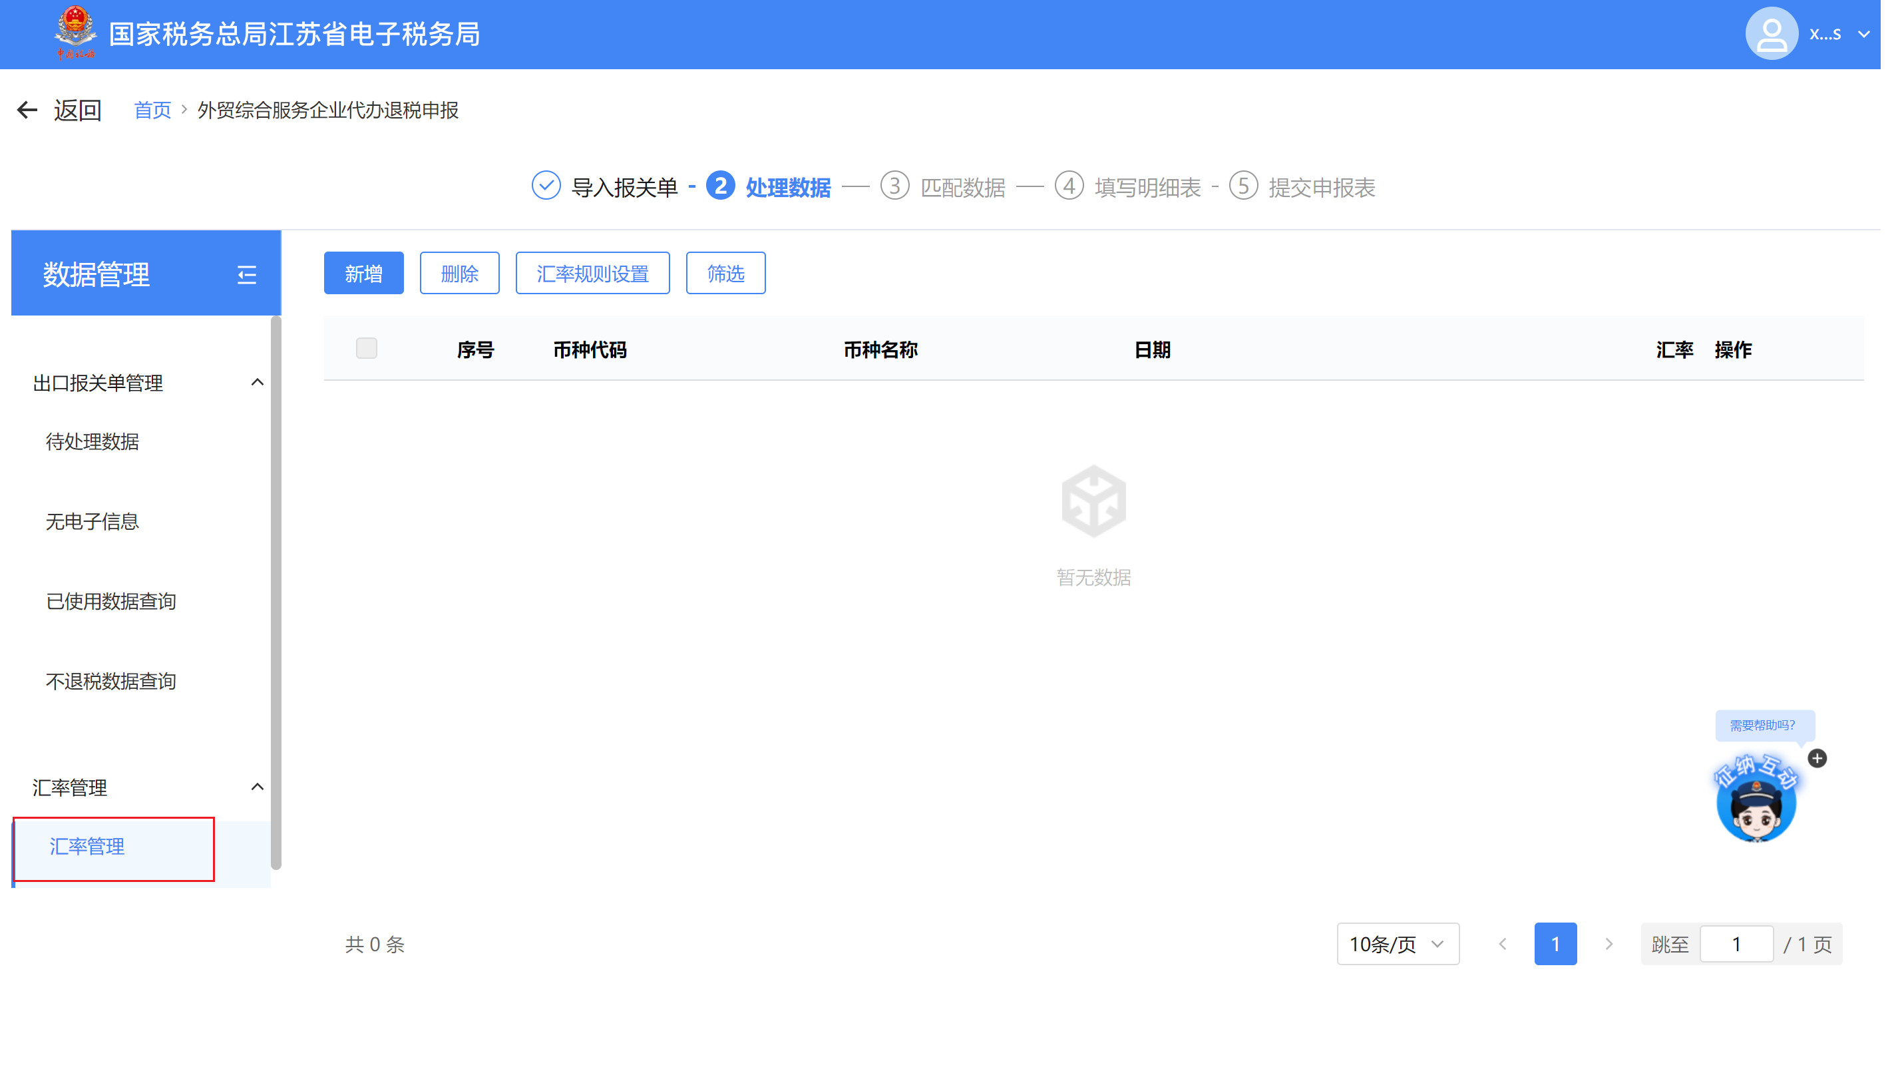
Task: Toggle the select-all checkbox in table header
Action: 366,348
